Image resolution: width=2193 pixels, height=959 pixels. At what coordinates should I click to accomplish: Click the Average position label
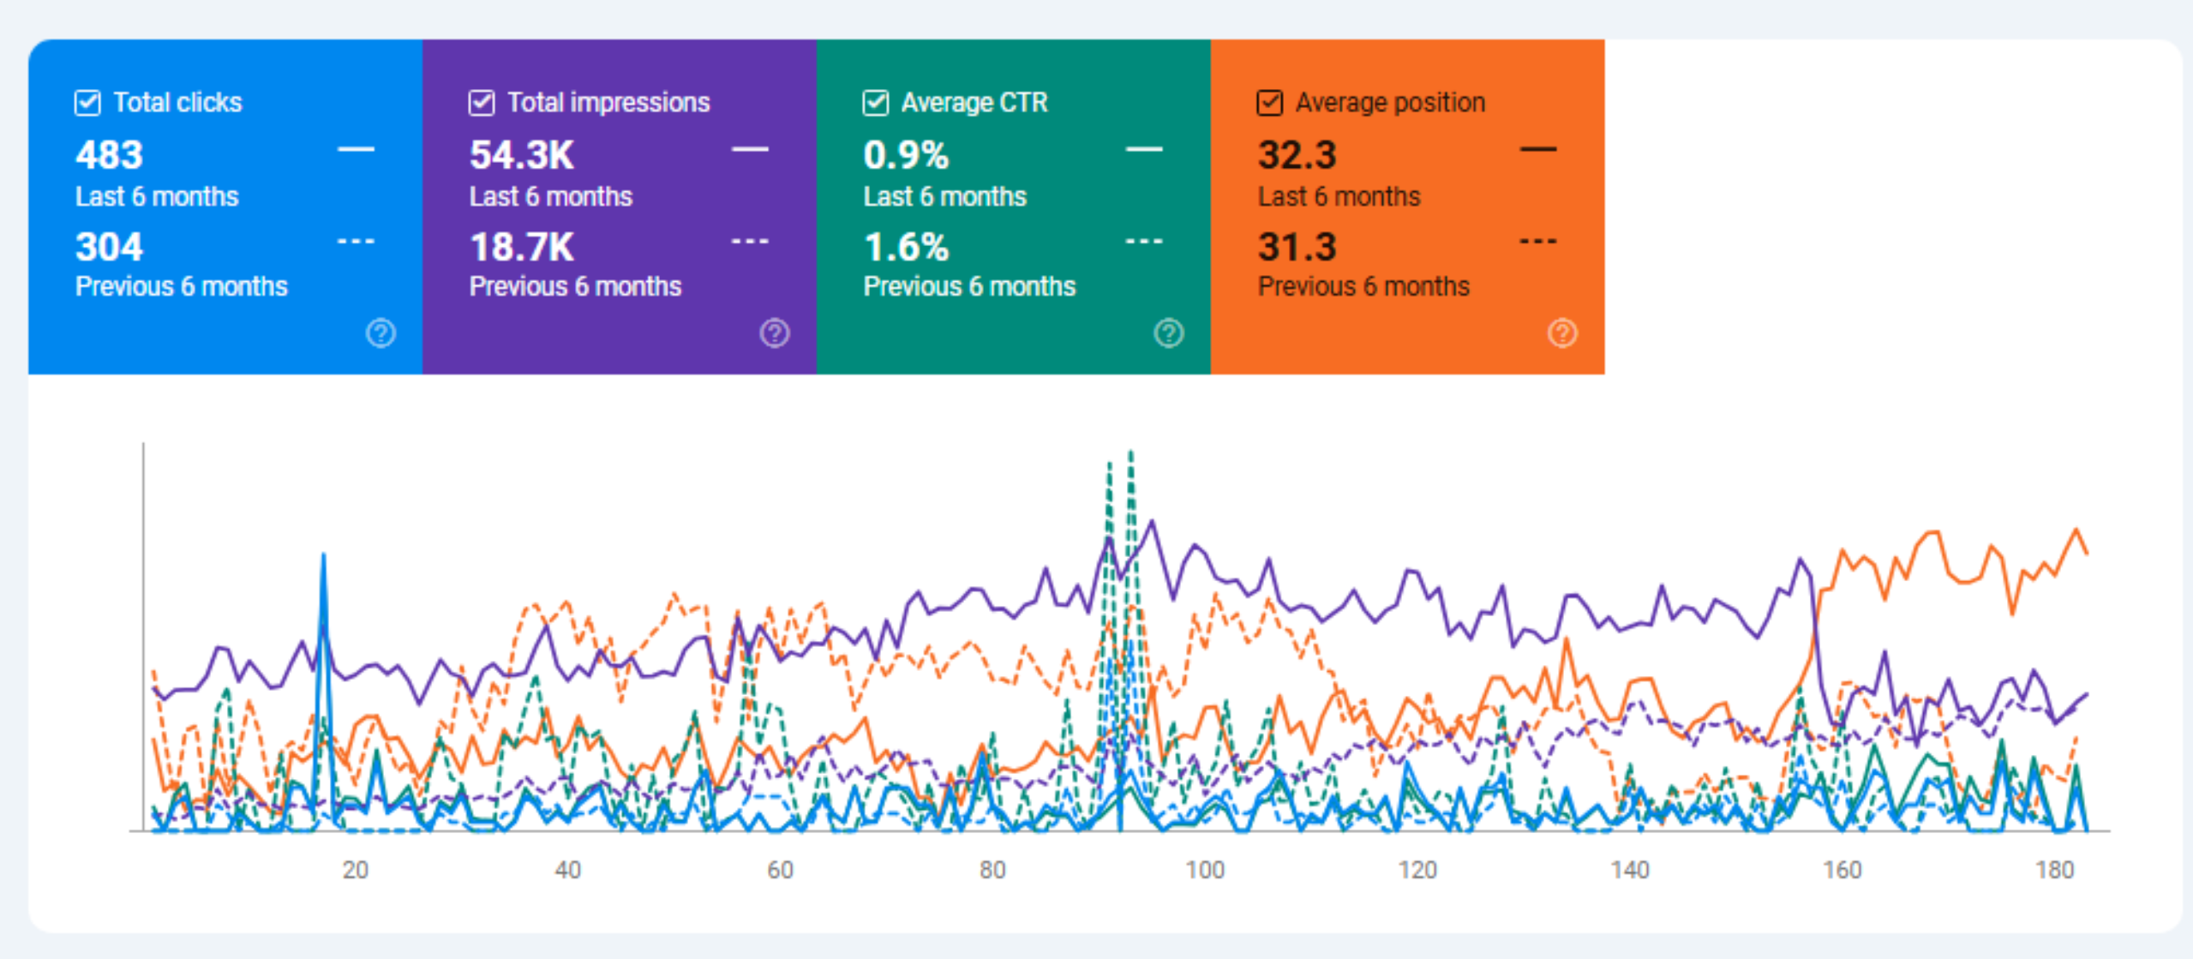click(1389, 103)
